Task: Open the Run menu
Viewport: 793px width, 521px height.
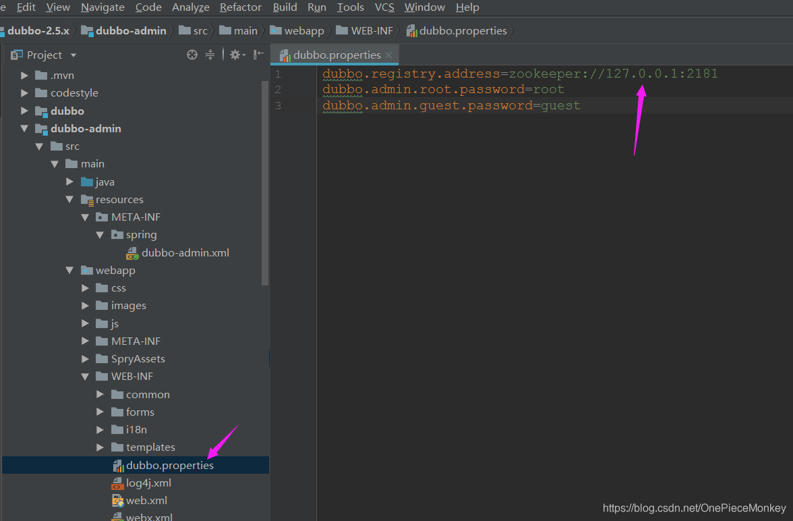Action: coord(317,7)
